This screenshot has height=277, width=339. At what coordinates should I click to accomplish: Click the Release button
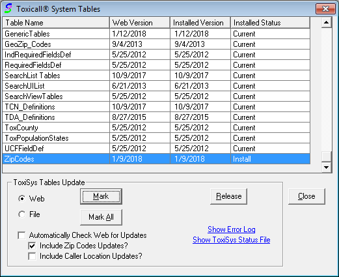pos(228,196)
